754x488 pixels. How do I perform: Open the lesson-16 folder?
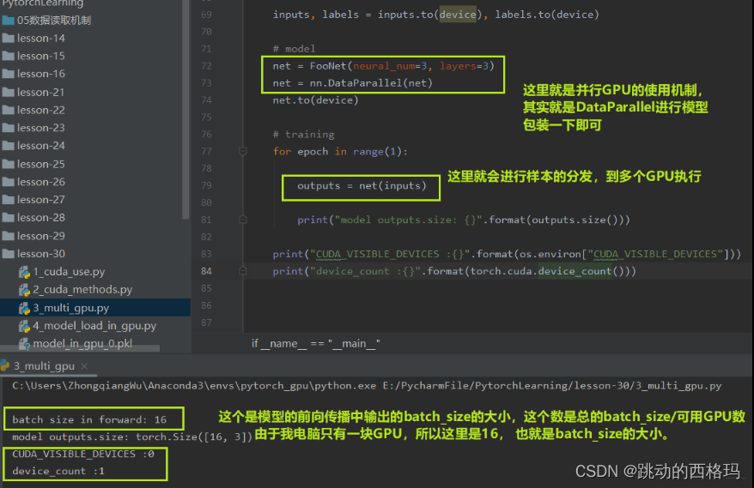click(41, 74)
